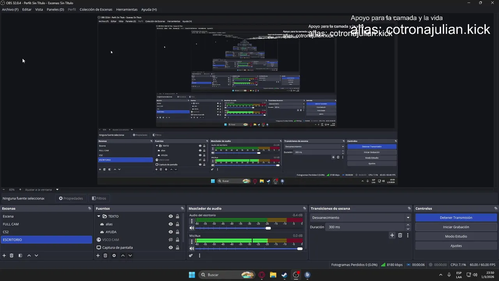Open Colección de Escenas menu
This screenshot has height=281, width=499.
click(96, 9)
